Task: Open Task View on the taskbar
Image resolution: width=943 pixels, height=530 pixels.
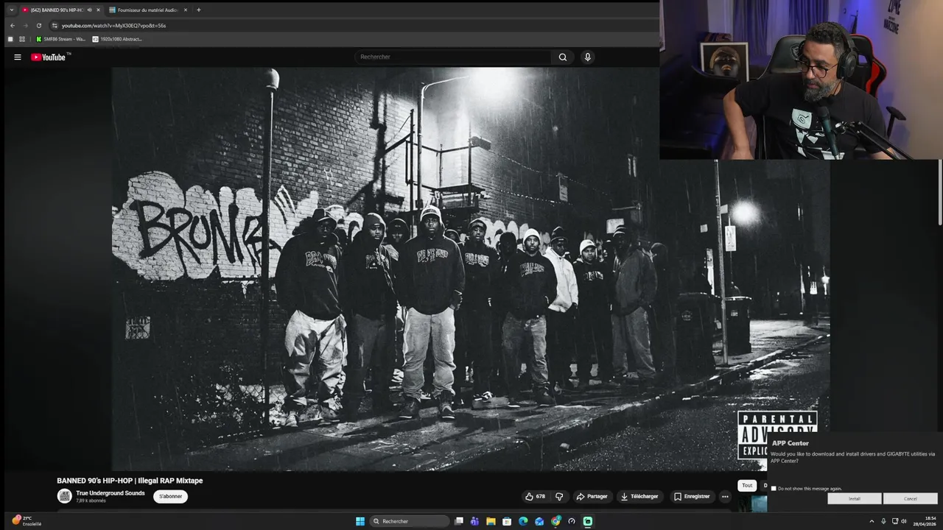Action: click(x=459, y=521)
